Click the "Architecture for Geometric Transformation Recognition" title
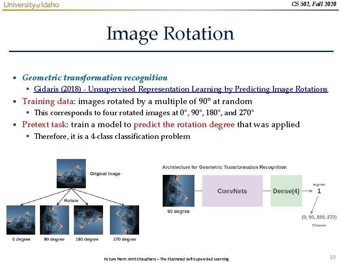The width and height of the screenshot is (340, 263). [x=225, y=167]
